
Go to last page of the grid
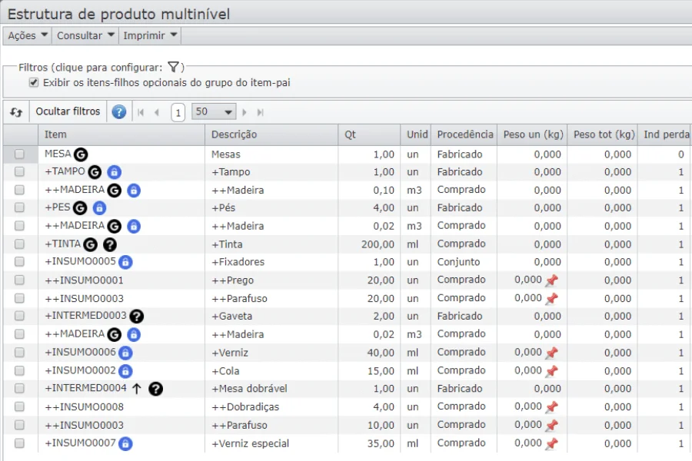click(261, 112)
